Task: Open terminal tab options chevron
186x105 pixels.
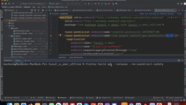Action: click(29, 60)
